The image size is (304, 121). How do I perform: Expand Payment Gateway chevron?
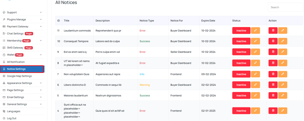coord(41,26)
